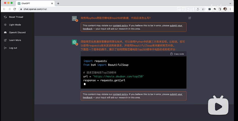238x121 pixels.
Task: Click the 'from bs4 import BeautifulSoup' line
Action: (x=106, y=65)
